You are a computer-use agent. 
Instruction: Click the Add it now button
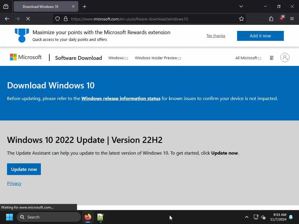[x=260, y=36]
